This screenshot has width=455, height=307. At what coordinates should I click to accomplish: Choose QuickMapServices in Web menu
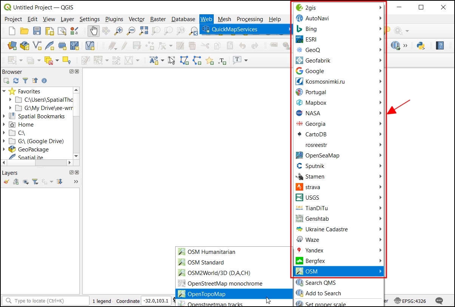coord(246,29)
